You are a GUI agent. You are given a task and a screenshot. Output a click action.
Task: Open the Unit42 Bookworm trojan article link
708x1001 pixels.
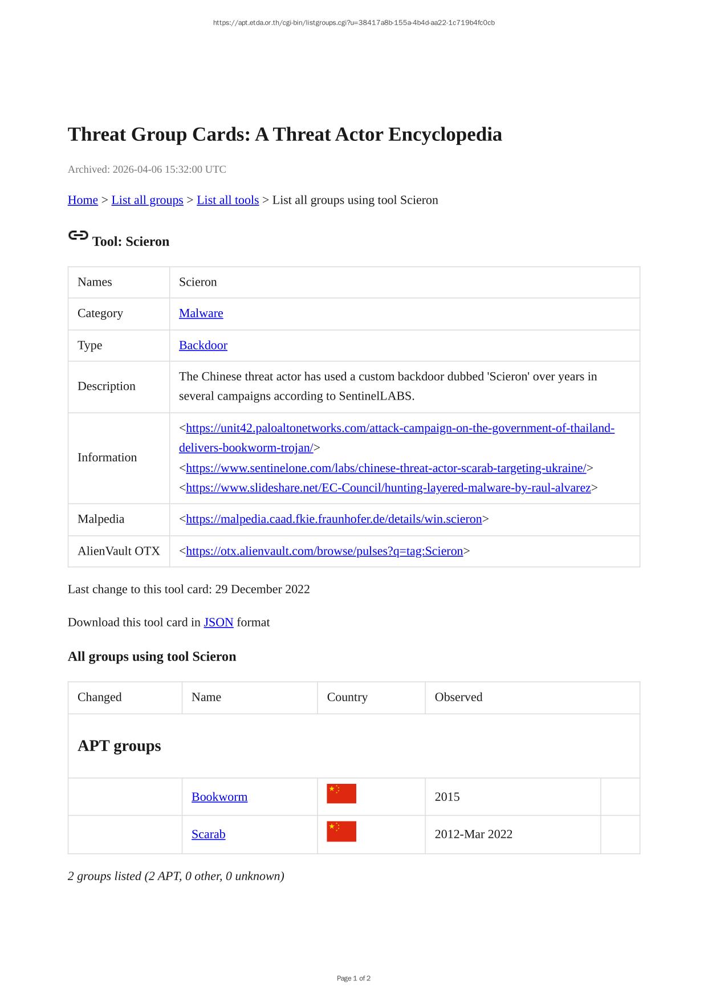(x=400, y=429)
